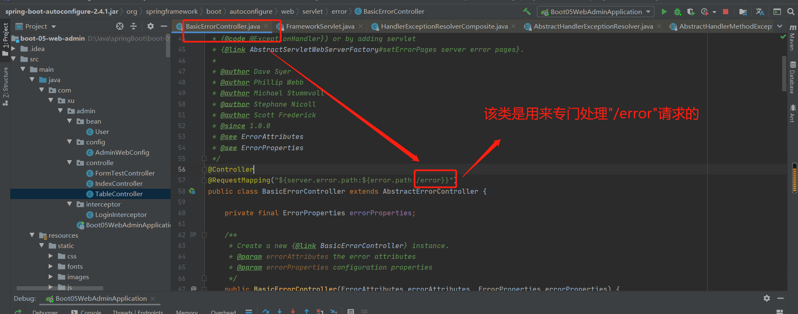Click spring-boot-autoconfigure-2.4.1.jar breadcrumb
Image resolution: width=798 pixels, height=314 pixels.
pos(62,12)
